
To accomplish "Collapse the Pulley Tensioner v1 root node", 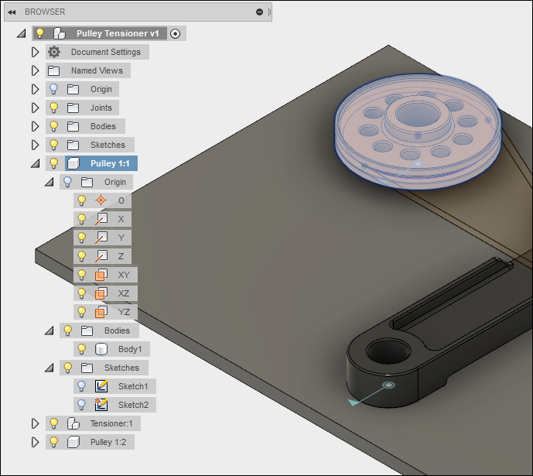I will [x=22, y=33].
